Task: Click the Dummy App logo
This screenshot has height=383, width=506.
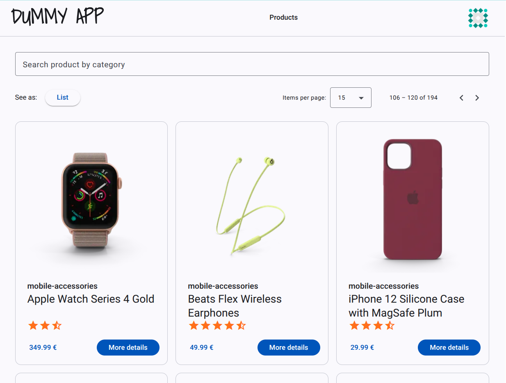Action: click(x=57, y=16)
